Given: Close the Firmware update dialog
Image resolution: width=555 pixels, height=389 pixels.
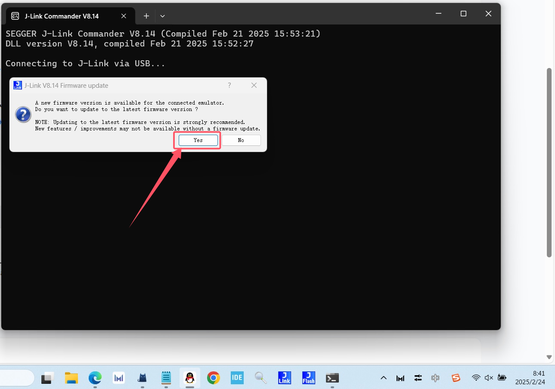Looking at the screenshot, I should coord(254,85).
